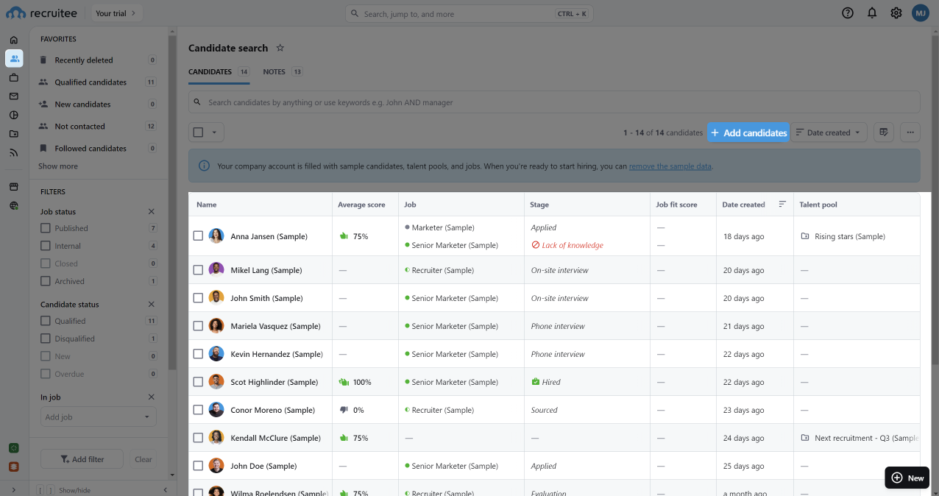This screenshot has height=496, width=939.
Task: Tick the Disqualified candidate status checkbox
Action: coord(46,339)
